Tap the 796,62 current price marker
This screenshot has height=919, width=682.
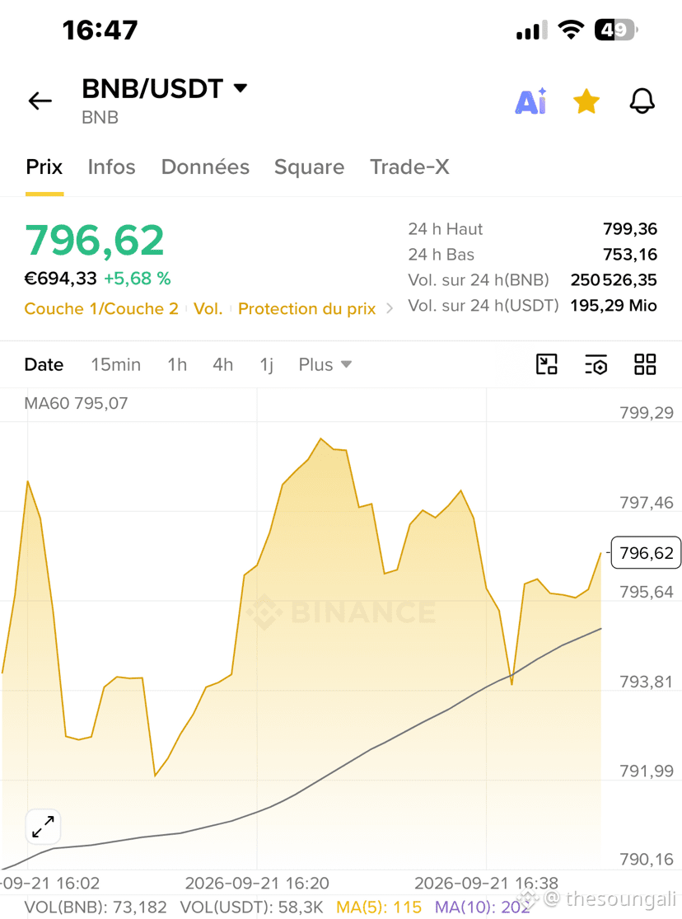pos(646,553)
